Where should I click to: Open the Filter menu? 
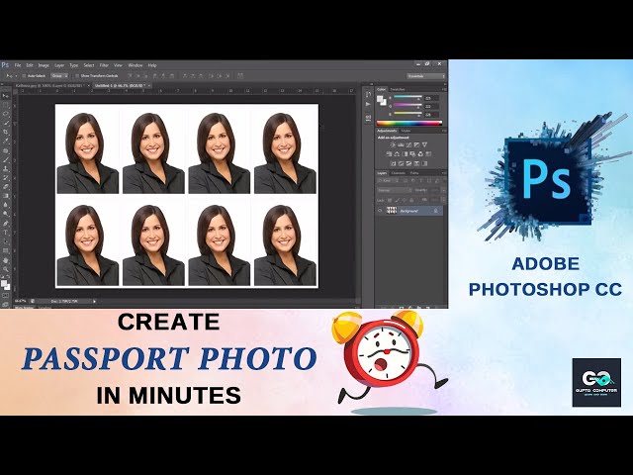[104, 65]
